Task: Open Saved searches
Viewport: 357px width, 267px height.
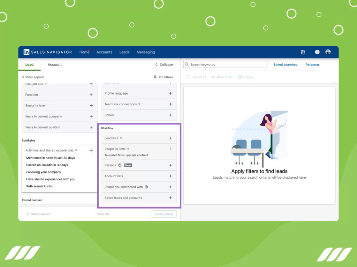Action: pos(285,64)
